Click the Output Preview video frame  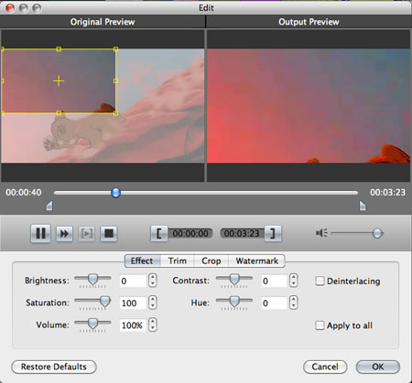pos(309,106)
